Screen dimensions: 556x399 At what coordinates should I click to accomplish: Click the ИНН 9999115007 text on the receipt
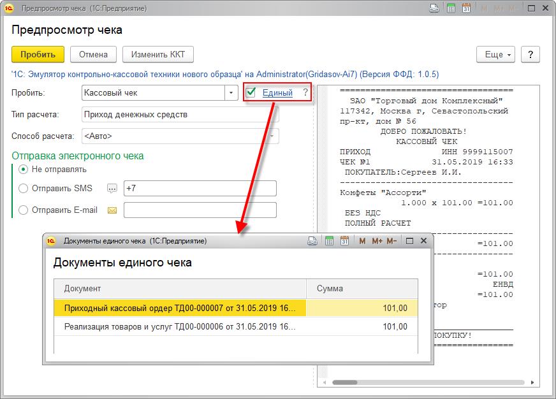[477, 152]
